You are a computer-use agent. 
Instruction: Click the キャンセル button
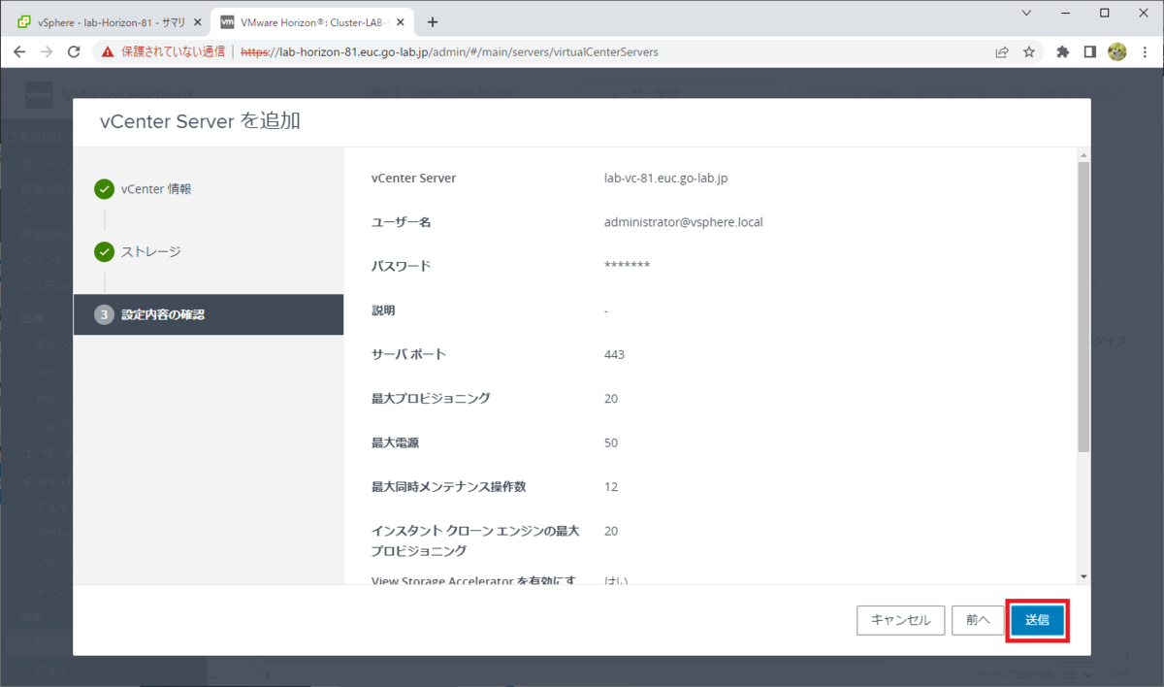[x=900, y=620]
